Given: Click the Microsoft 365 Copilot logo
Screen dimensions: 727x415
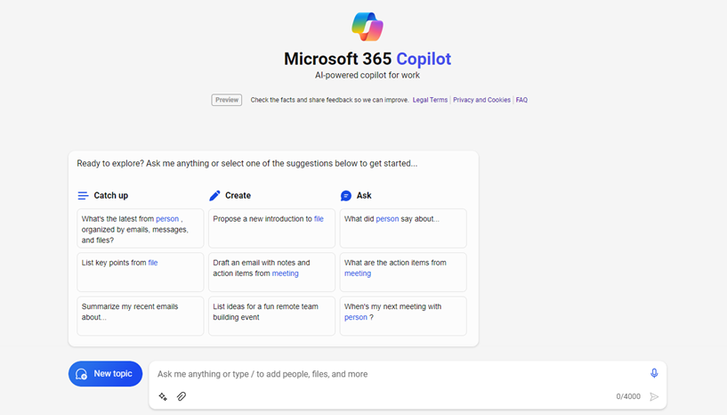Looking at the screenshot, I should click(367, 27).
